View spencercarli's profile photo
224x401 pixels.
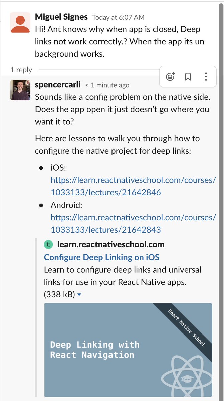[x=21, y=90]
